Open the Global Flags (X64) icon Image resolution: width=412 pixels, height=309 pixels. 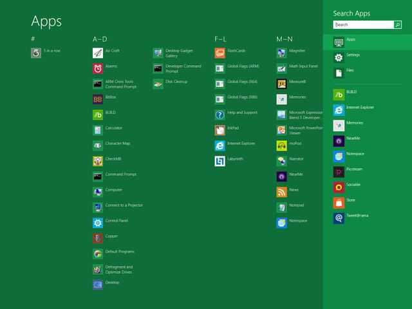[x=220, y=84]
